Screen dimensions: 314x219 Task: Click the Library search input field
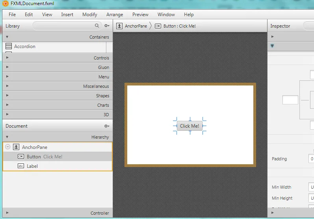[x=63, y=26]
